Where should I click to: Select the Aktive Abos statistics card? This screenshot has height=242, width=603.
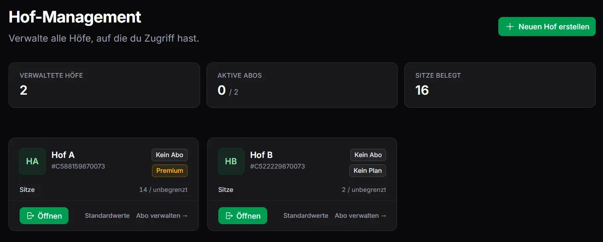tap(302, 85)
